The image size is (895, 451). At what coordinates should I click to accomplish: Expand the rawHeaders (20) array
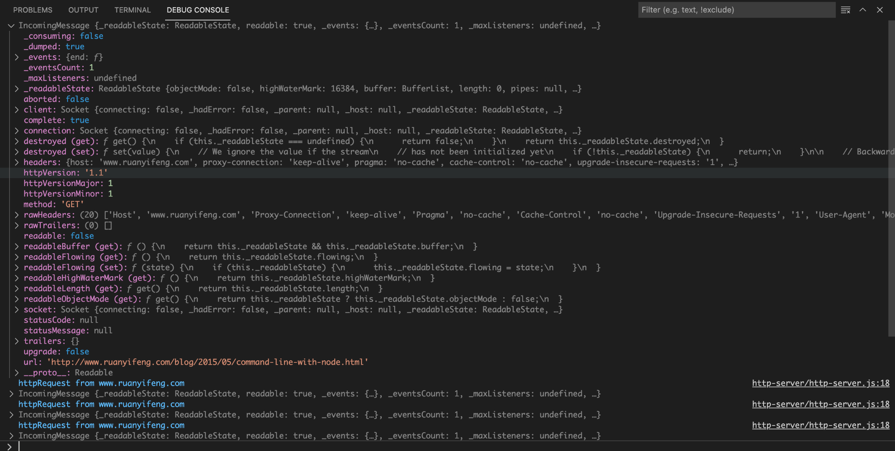coord(17,215)
